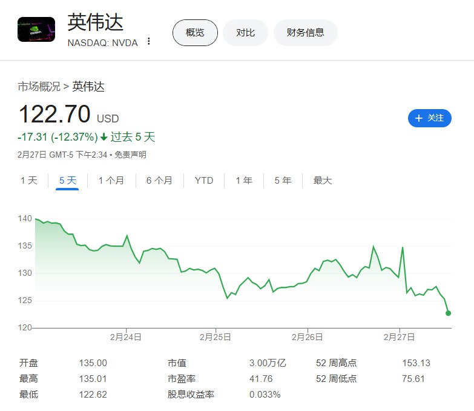Switch to the 对比 compare tab
Image resolution: width=474 pixels, height=411 pixels.
point(245,33)
